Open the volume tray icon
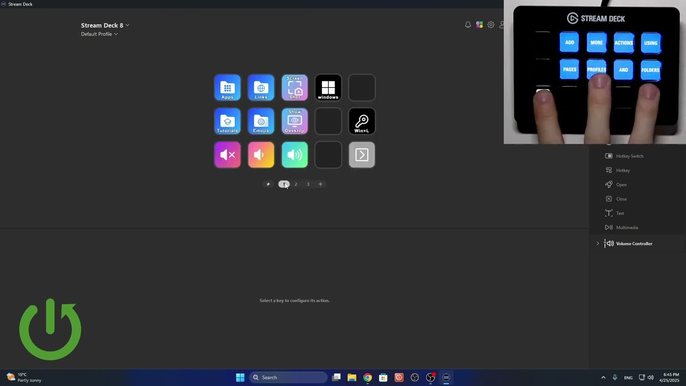Viewport: 686px width, 386px height. pos(651,377)
